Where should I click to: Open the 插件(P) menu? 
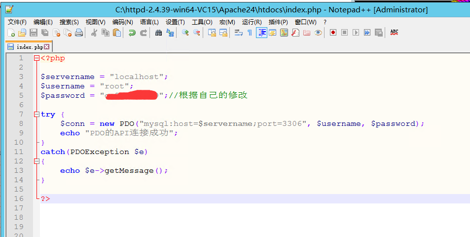(278, 22)
